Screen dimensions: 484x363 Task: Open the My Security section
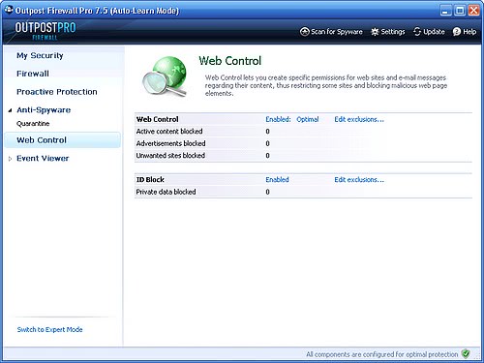tap(40, 55)
